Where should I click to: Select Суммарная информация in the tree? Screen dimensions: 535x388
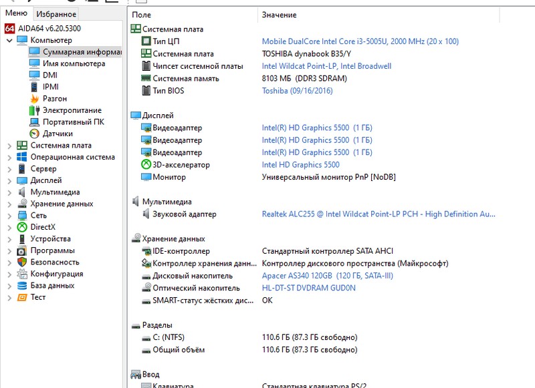click(x=81, y=52)
